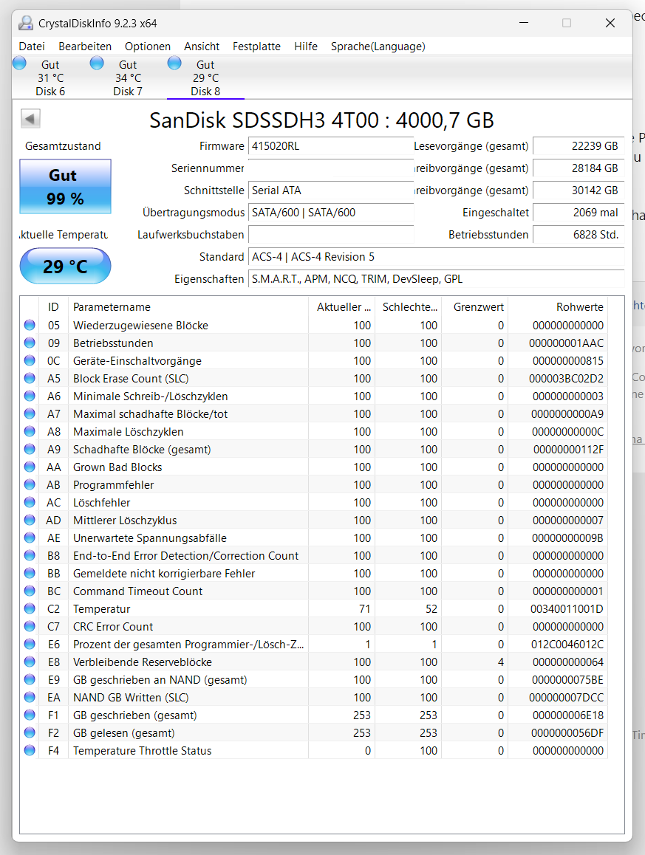Click status orb of Betriebsstunden attribute row
Image resolution: width=645 pixels, height=855 pixels.
(30, 343)
